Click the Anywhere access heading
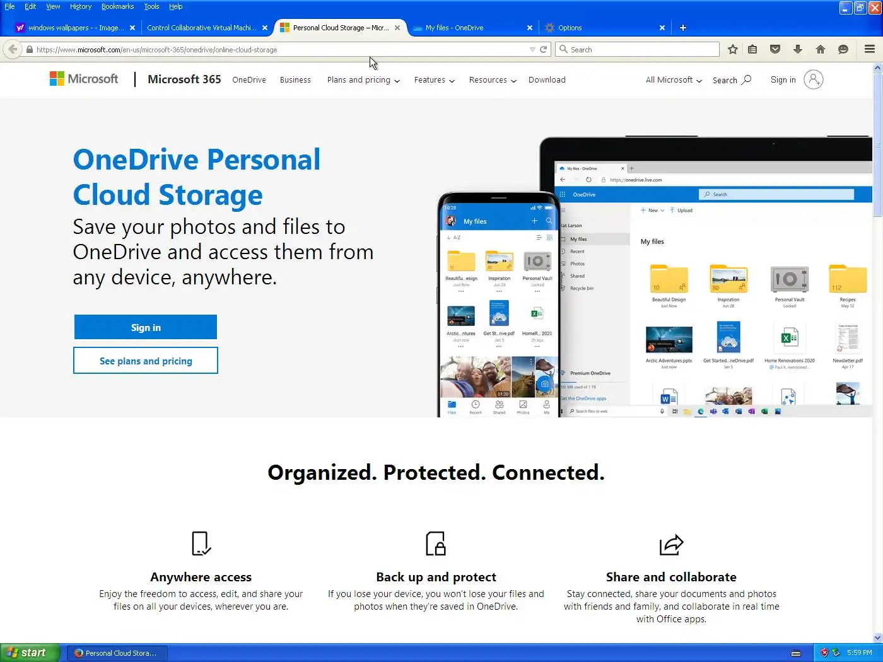Viewport: 883px width, 662px height. (x=201, y=577)
